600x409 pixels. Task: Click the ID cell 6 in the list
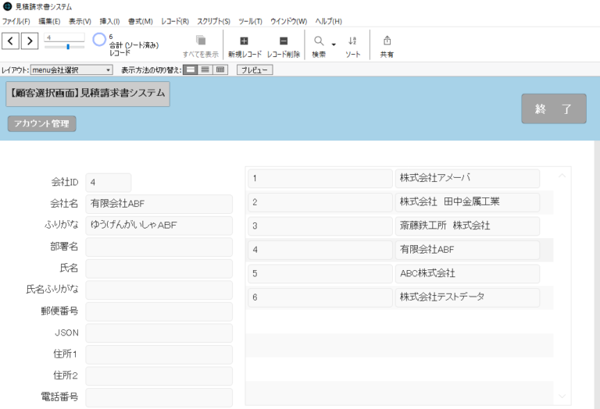[x=320, y=297]
